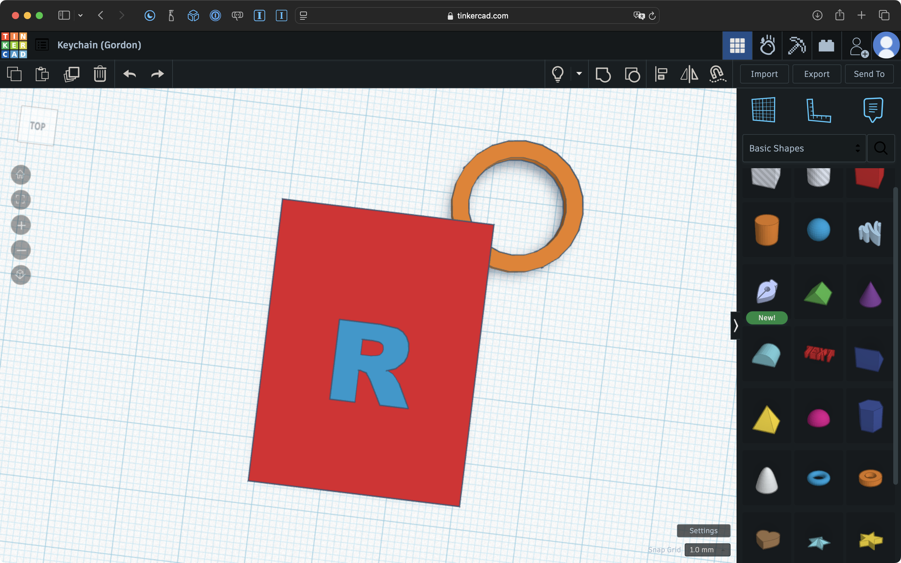
Task: Click the Group shapes icon
Action: (603, 74)
